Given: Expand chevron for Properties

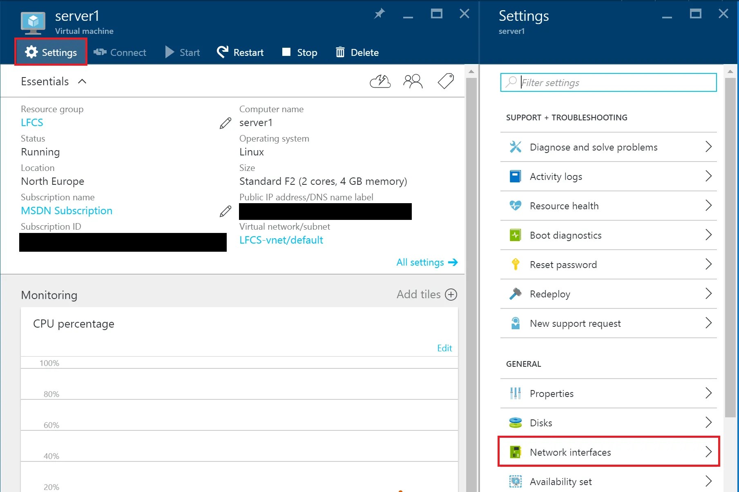Looking at the screenshot, I should click(x=709, y=393).
